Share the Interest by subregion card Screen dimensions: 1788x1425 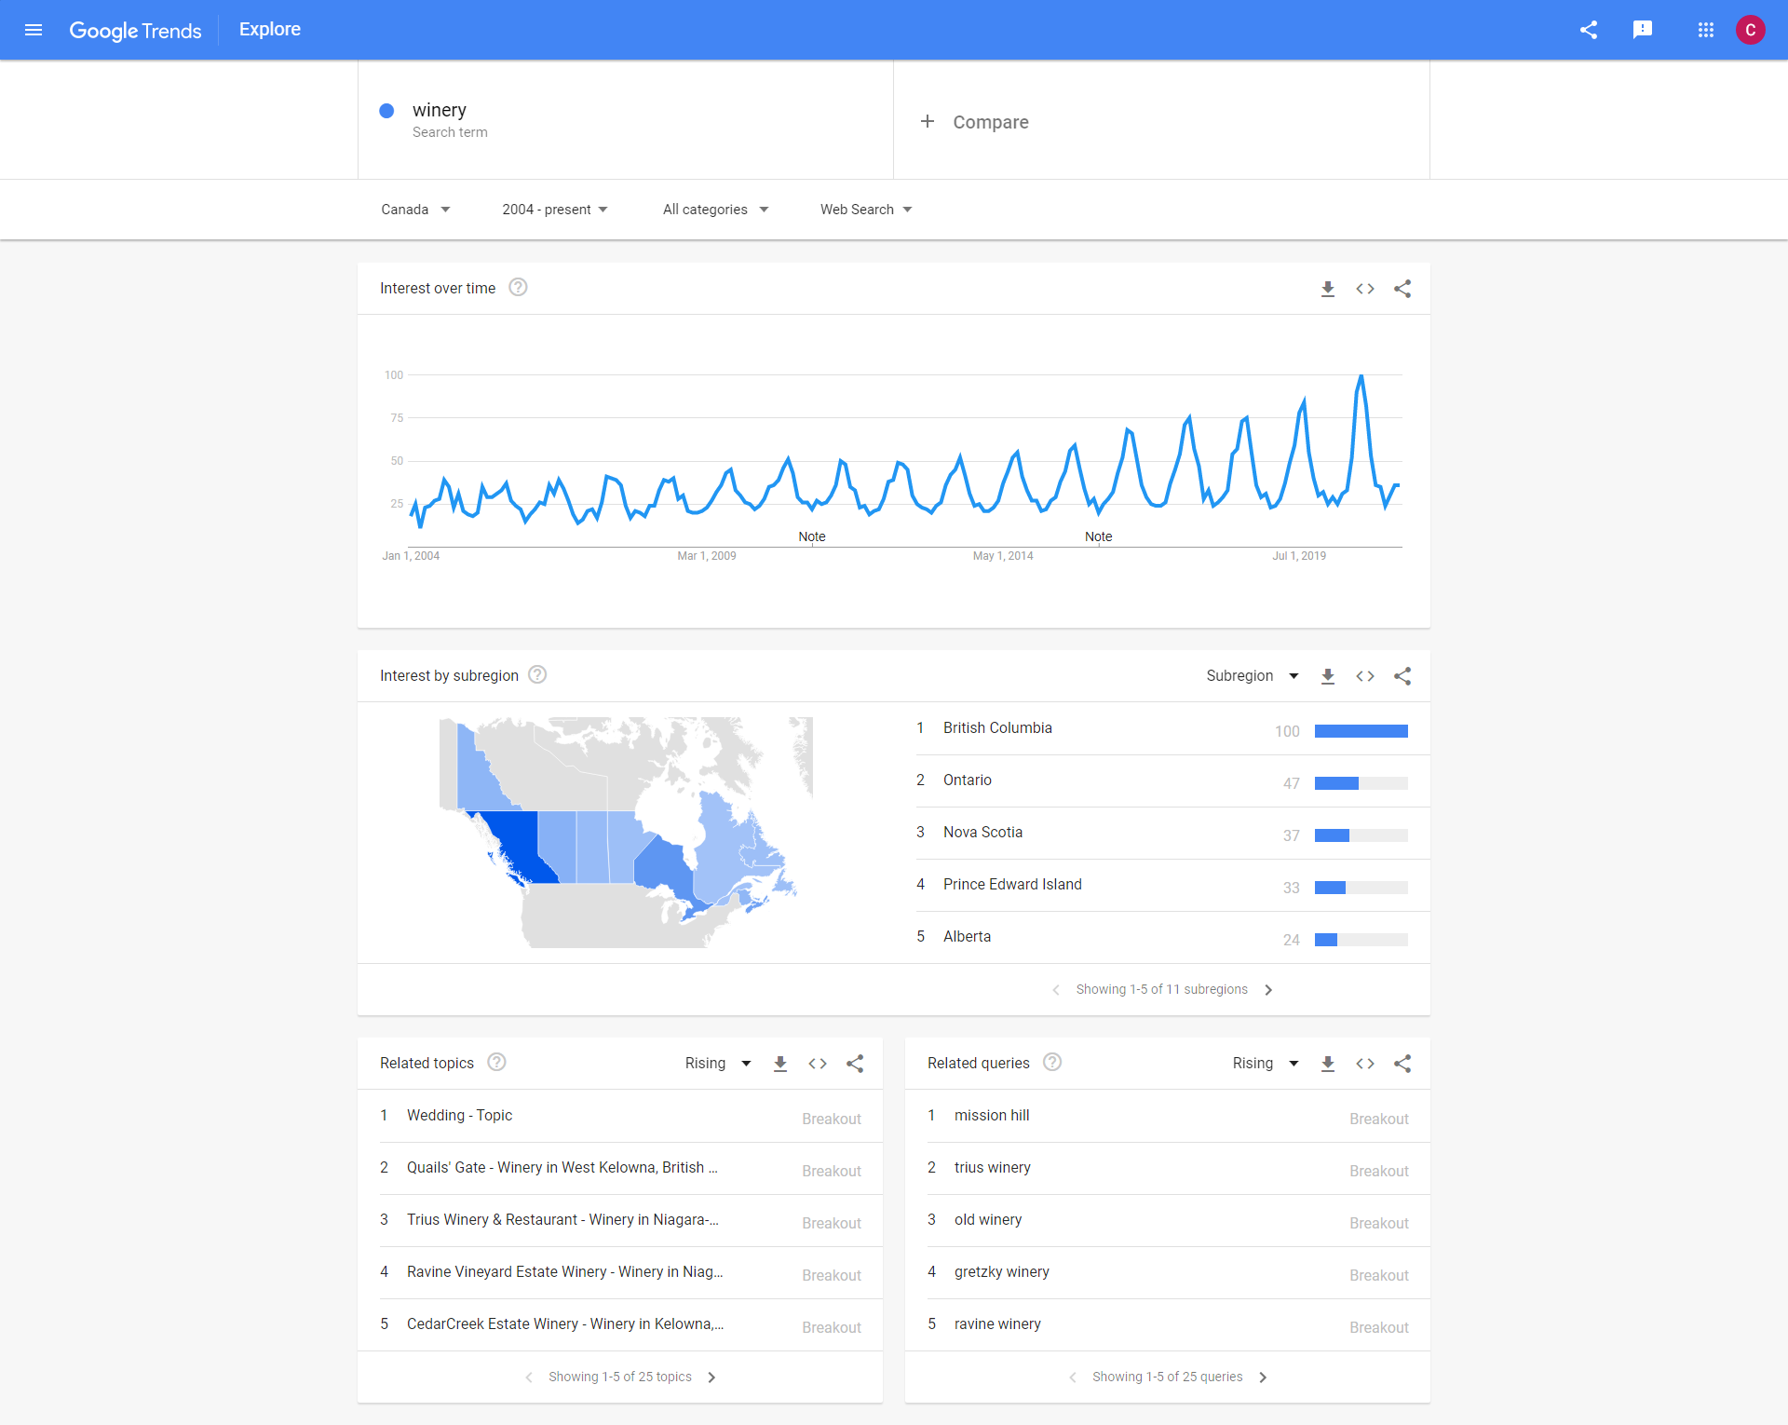1402,676
